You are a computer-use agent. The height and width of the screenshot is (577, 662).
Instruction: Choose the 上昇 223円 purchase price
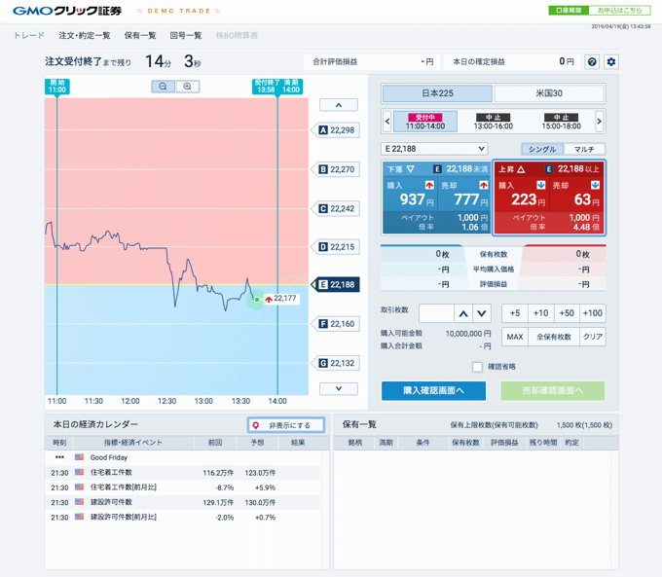tap(522, 195)
